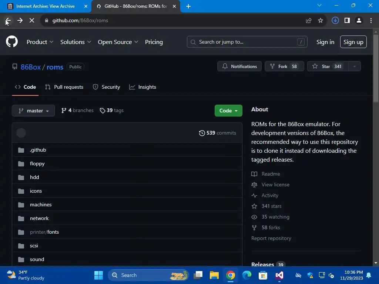Screen dimensions: 379x284
Task: Click the .github folder icon
Action: click(21, 150)
